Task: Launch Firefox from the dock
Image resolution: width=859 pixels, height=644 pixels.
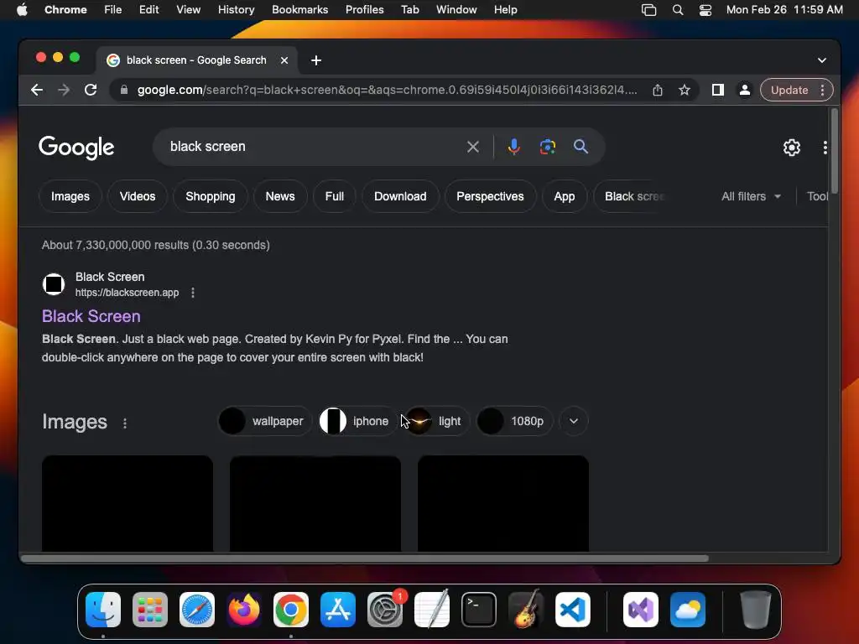Action: [x=244, y=610]
